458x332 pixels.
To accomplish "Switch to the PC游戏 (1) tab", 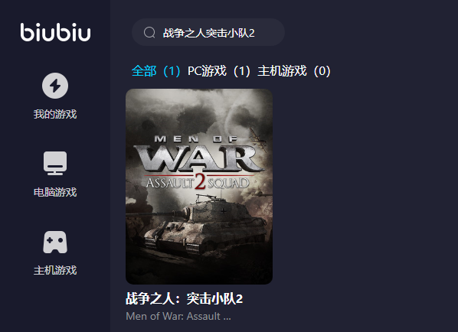I will click(219, 71).
